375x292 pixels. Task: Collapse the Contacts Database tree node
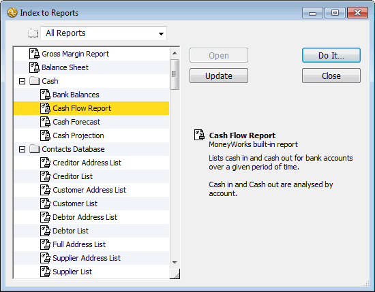tap(22, 150)
